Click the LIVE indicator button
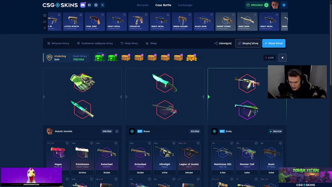This screenshot has width=332, height=187. tap(269, 58)
